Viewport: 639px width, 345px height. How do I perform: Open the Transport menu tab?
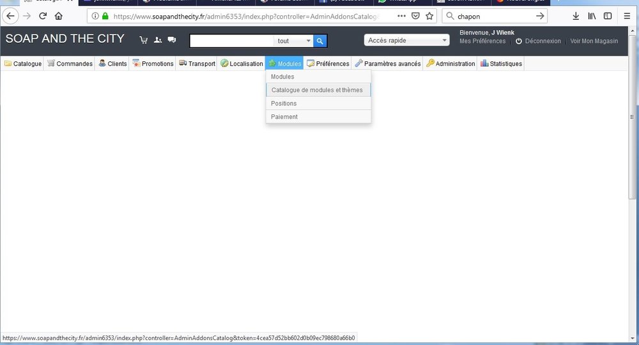coord(197,63)
